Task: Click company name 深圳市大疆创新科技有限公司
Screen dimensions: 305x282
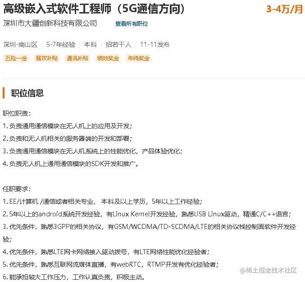Action: pyautogui.click(x=50, y=23)
